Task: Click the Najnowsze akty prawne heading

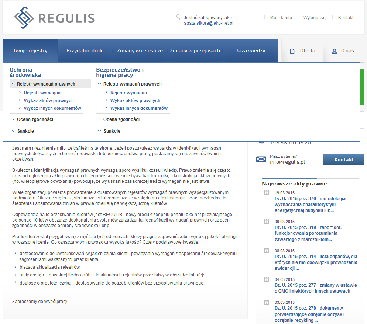Action: tap(294, 184)
